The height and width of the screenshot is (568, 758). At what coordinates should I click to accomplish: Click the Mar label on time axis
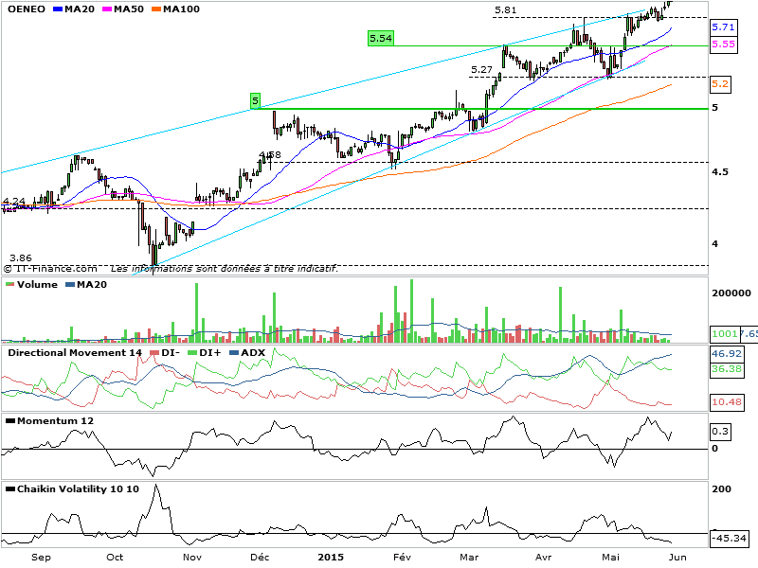(x=469, y=557)
